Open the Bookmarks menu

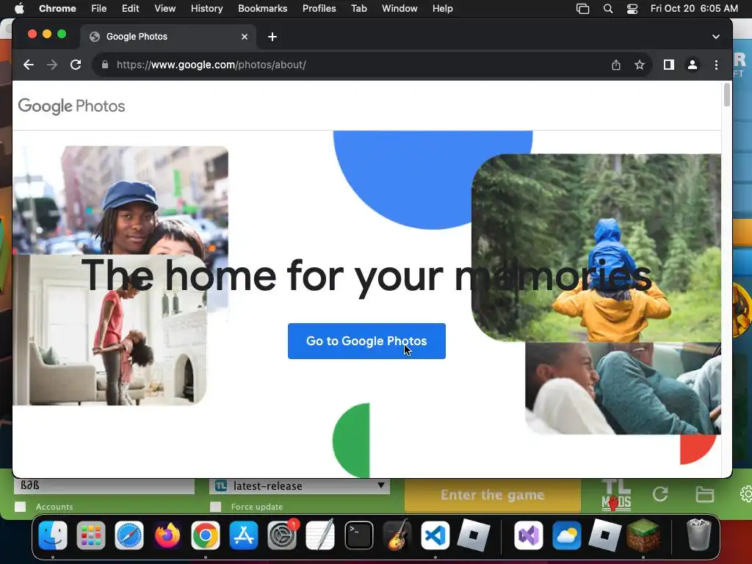pos(262,8)
